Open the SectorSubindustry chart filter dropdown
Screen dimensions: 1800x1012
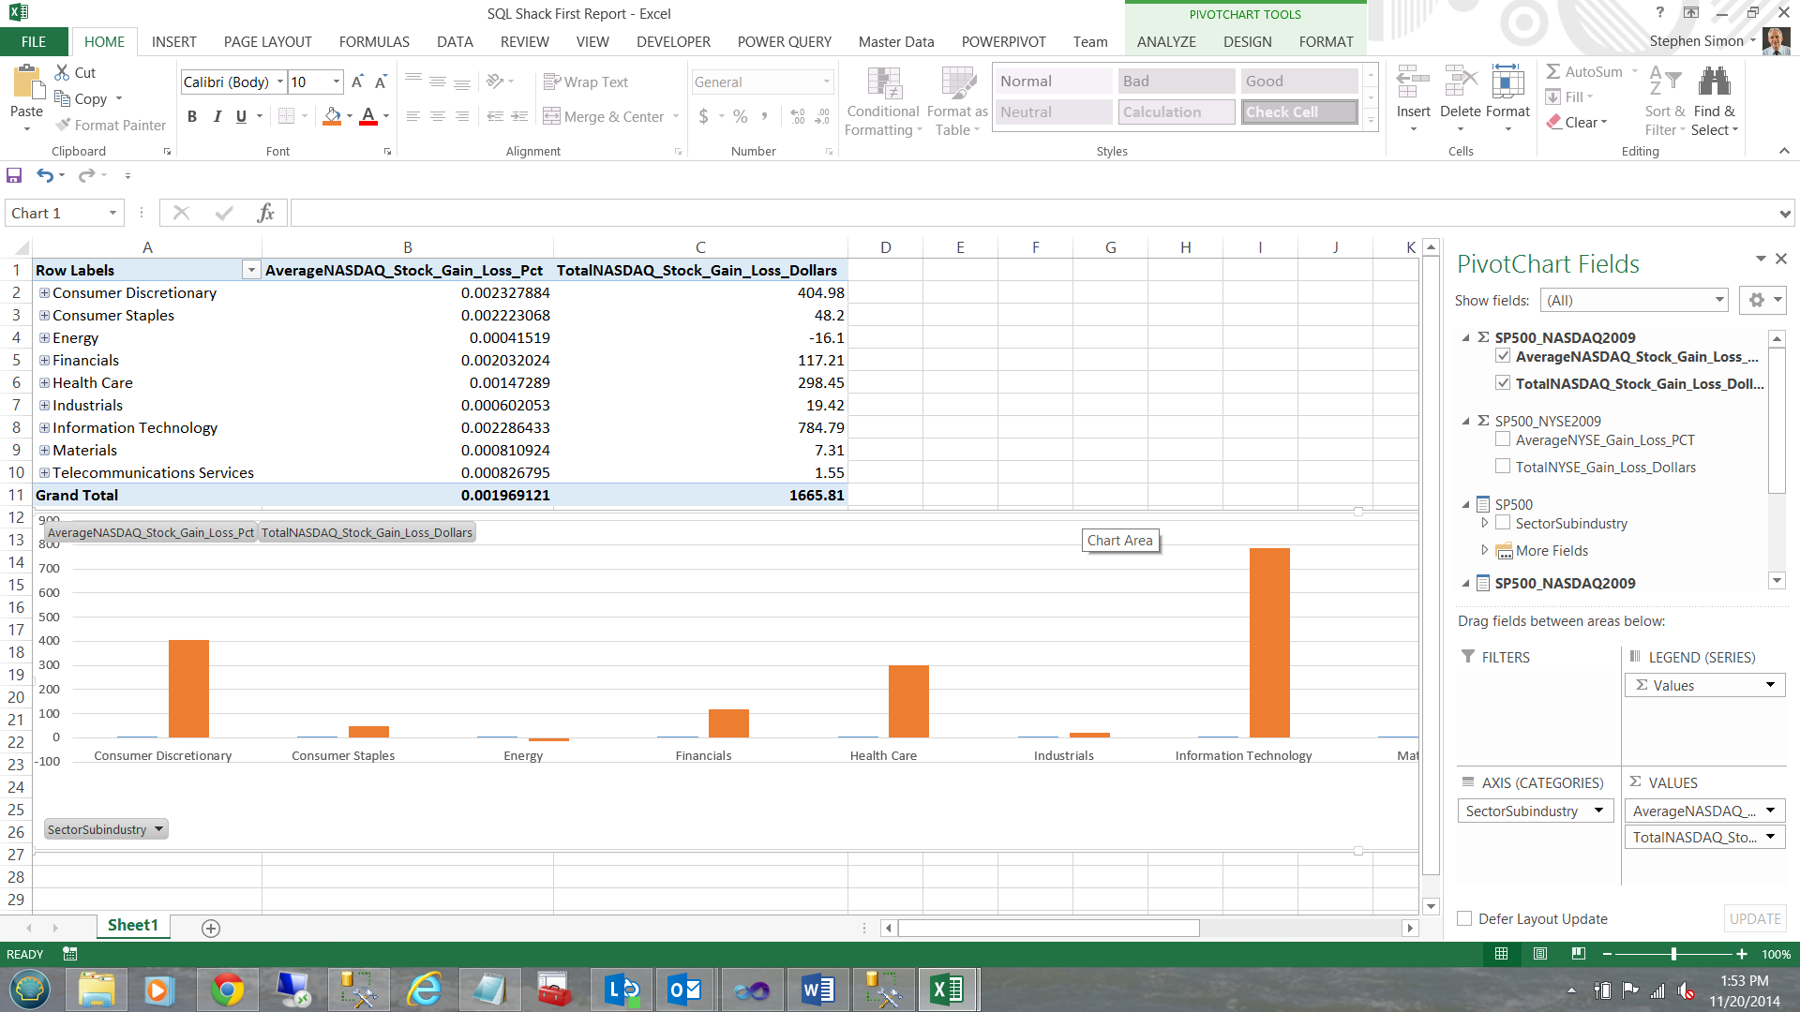point(159,829)
